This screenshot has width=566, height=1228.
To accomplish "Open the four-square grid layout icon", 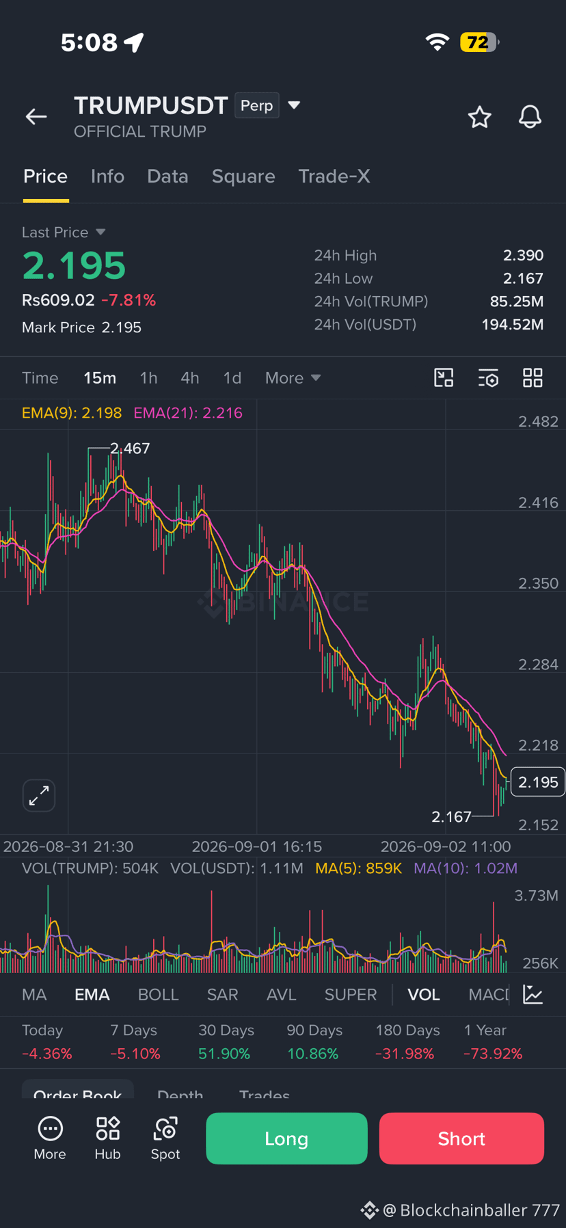I will [x=533, y=377].
